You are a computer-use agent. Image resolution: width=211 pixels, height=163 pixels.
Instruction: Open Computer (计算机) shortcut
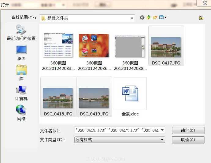[x=21, y=93]
